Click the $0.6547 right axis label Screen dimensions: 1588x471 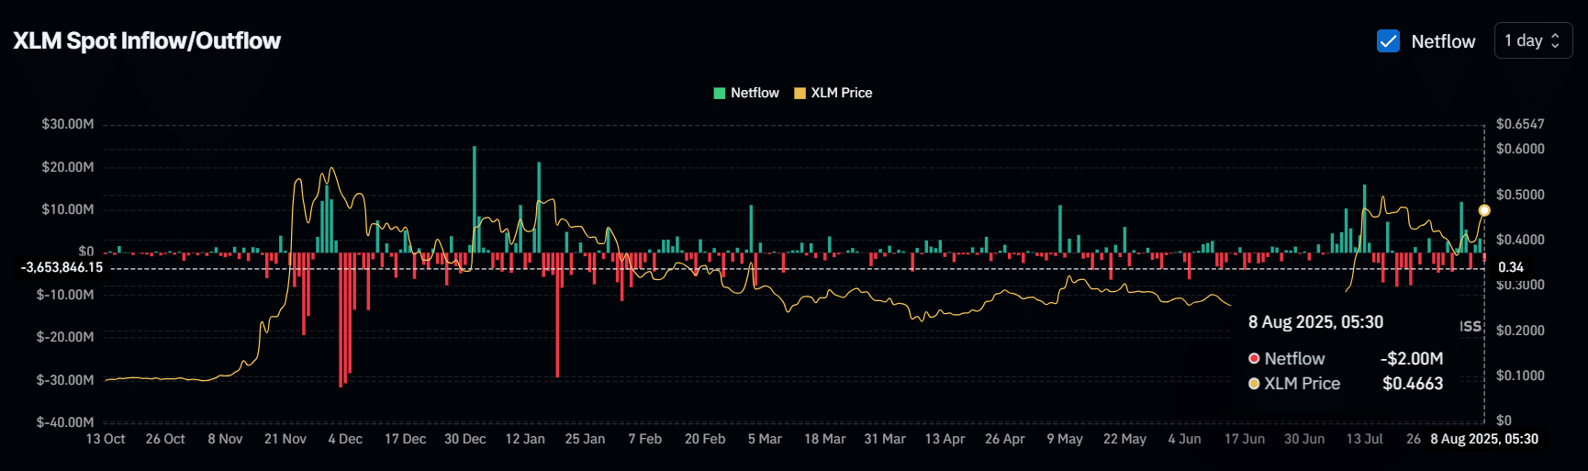coord(1520,124)
